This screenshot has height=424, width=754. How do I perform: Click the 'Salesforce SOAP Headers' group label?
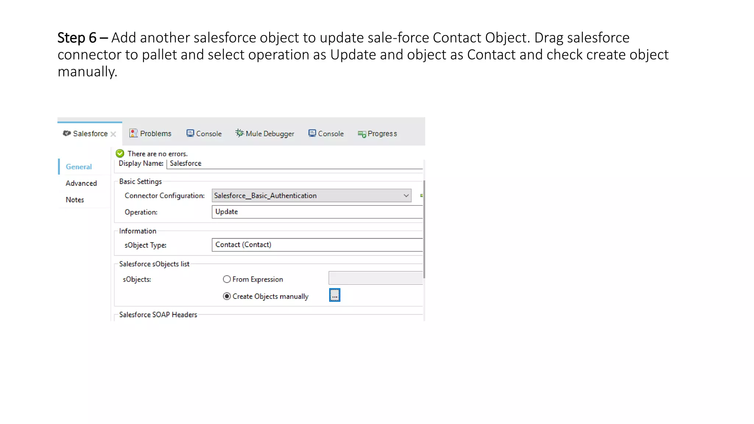pyautogui.click(x=158, y=315)
